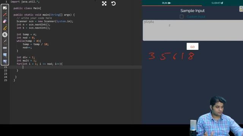Select the mouse pointer tool
Viewport: 243px width, 136px height.
pos(5,35)
